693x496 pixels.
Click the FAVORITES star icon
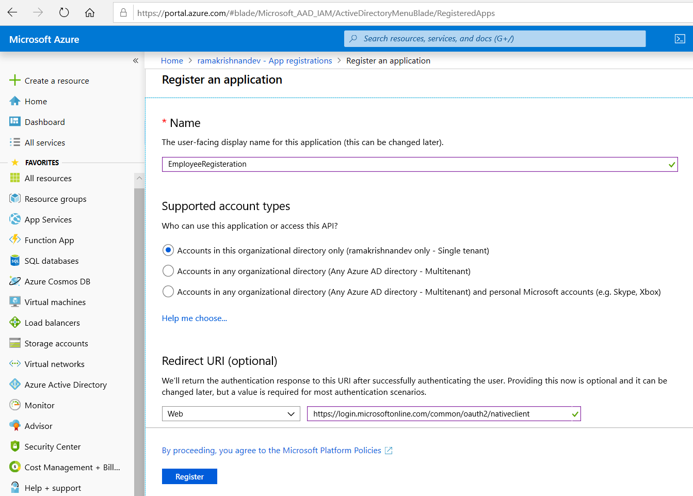pyautogui.click(x=15, y=163)
